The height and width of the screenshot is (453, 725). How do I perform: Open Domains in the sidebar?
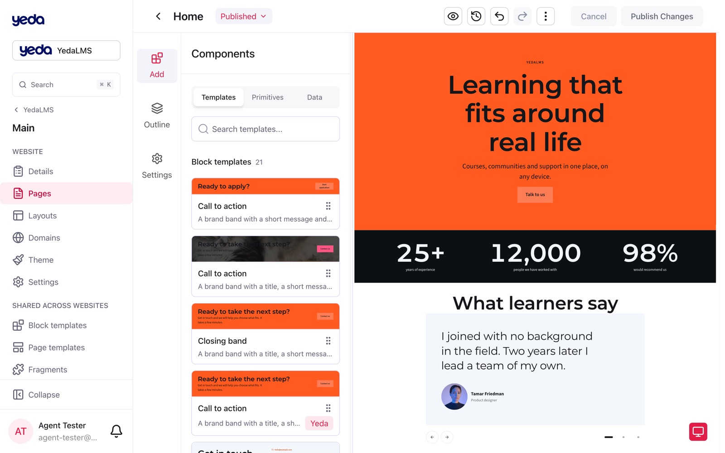(66, 238)
